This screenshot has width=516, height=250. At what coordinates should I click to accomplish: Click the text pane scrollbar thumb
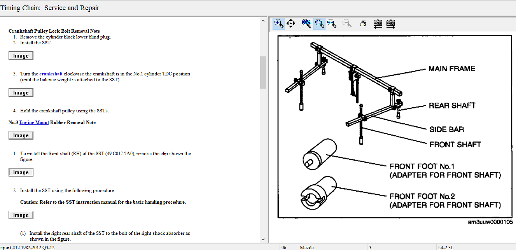(x=263, y=72)
